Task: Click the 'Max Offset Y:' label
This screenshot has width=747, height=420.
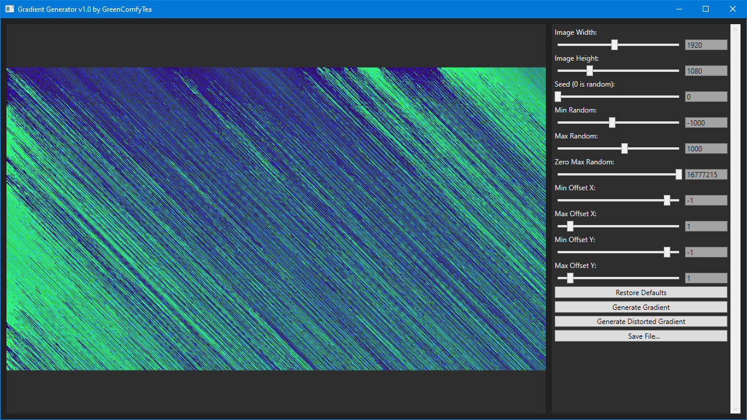Action: point(576,266)
